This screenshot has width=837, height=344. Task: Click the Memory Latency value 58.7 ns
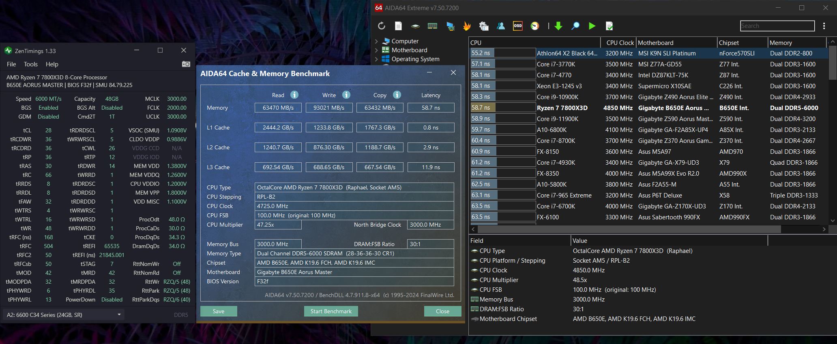(431, 108)
